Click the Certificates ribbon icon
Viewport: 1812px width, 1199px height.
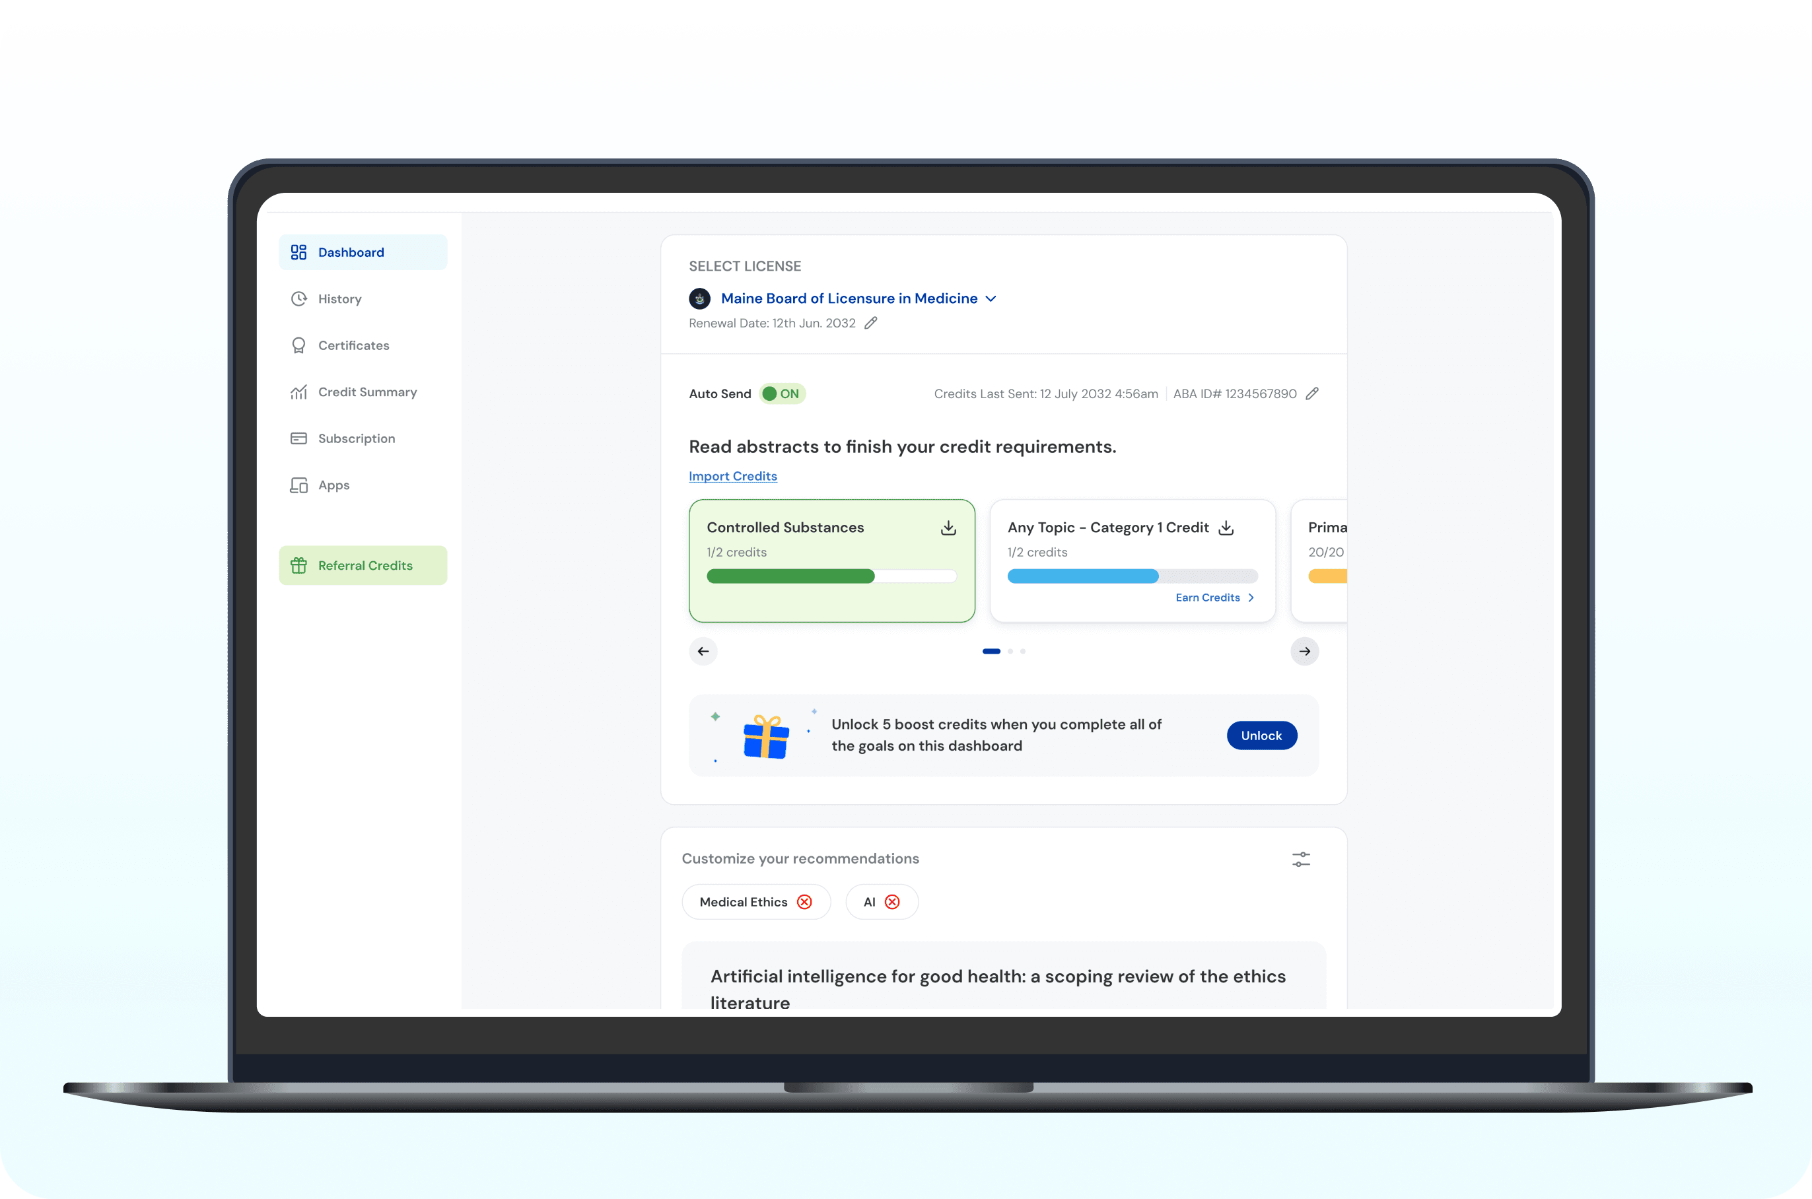299,345
